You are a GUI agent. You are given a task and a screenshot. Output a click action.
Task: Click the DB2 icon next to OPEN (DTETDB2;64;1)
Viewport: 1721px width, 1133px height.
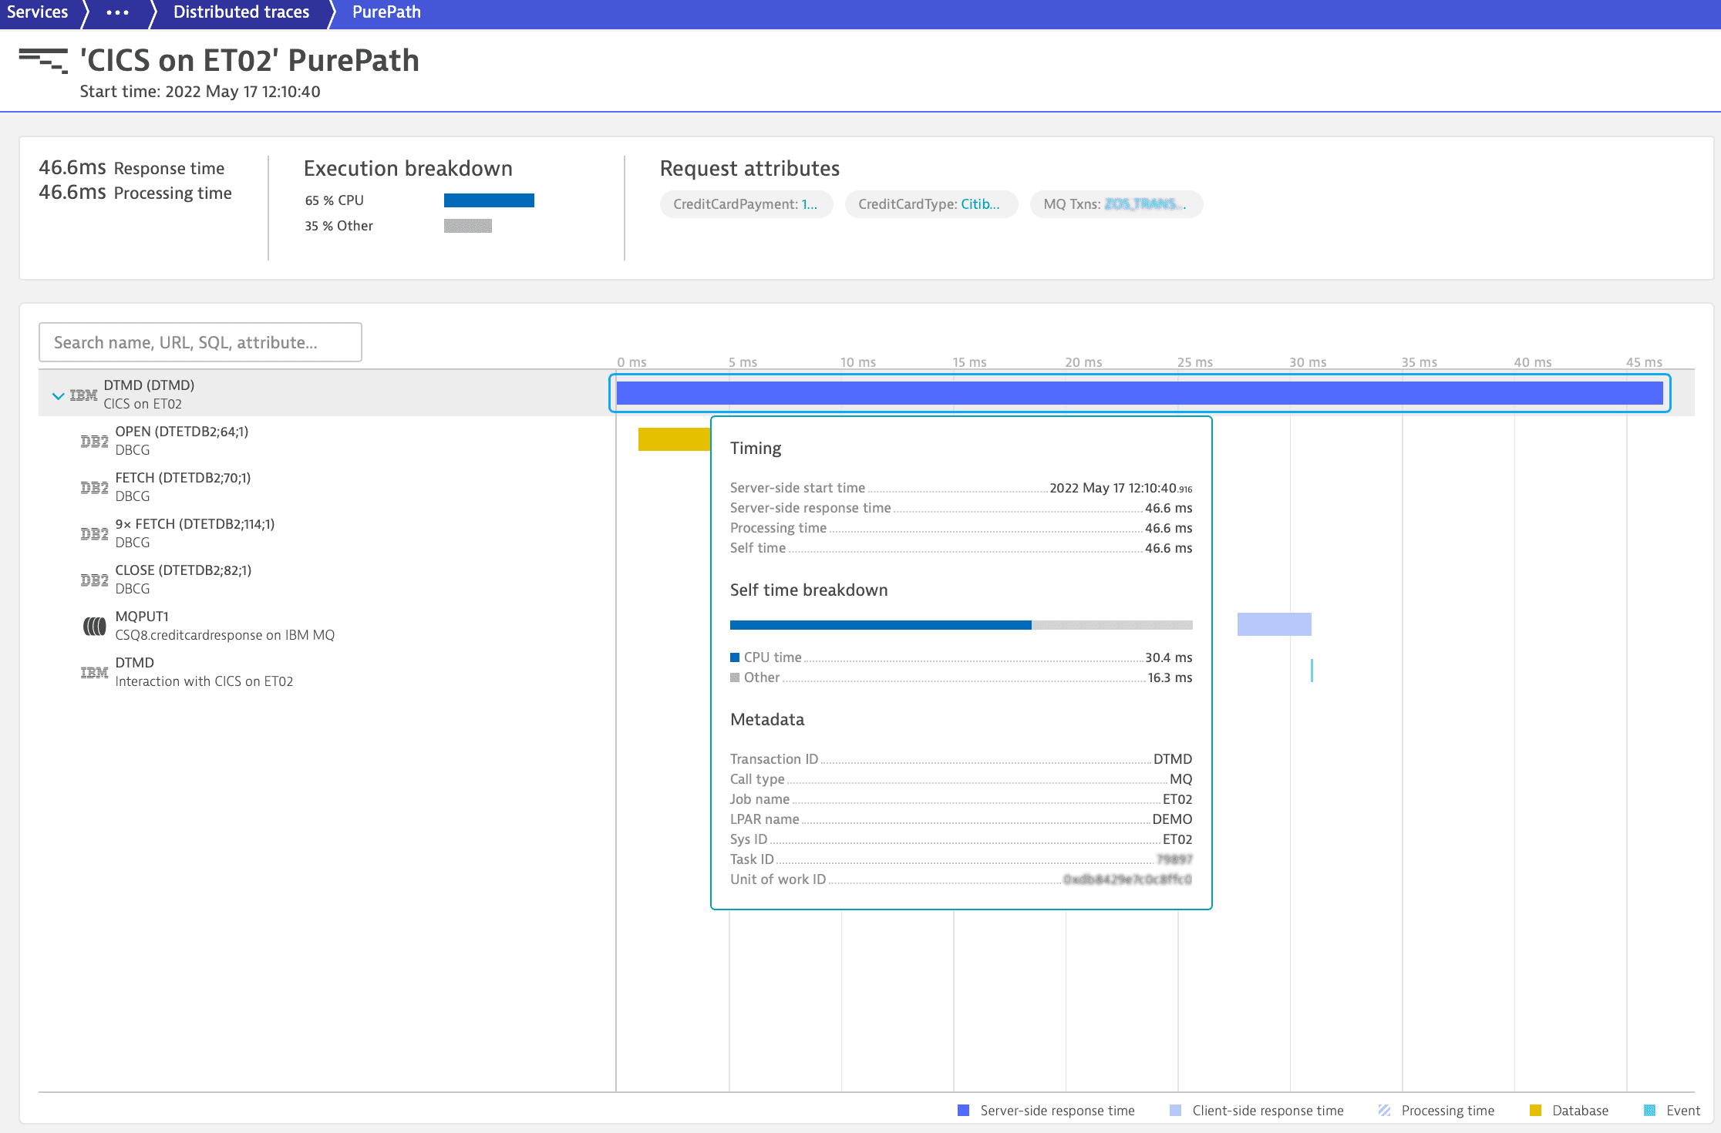point(94,442)
